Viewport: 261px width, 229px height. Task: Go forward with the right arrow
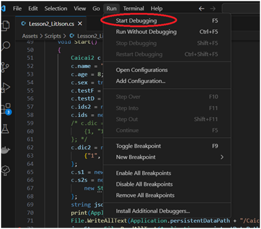point(213,9)
